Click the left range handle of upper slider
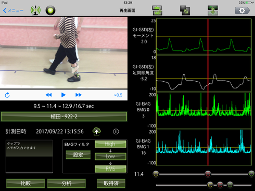 point(156,174)
